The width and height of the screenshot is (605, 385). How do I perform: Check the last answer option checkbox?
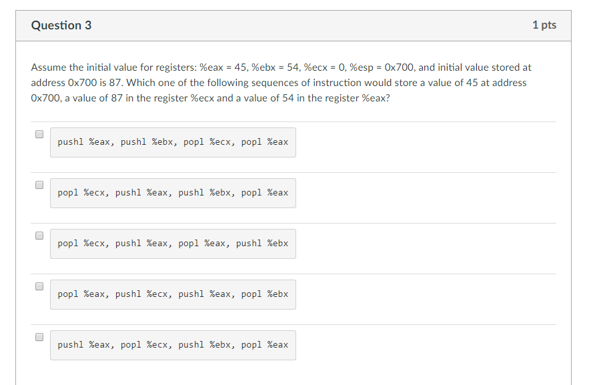39,337
